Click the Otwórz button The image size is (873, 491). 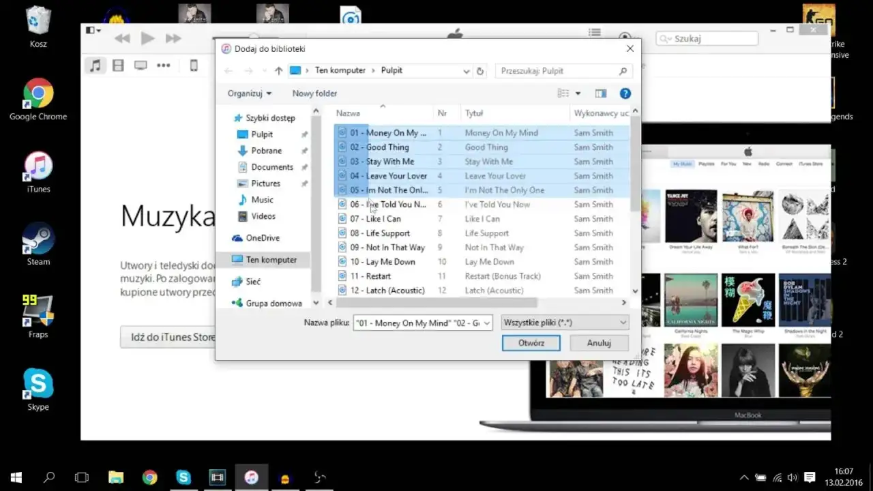point(531,343)
